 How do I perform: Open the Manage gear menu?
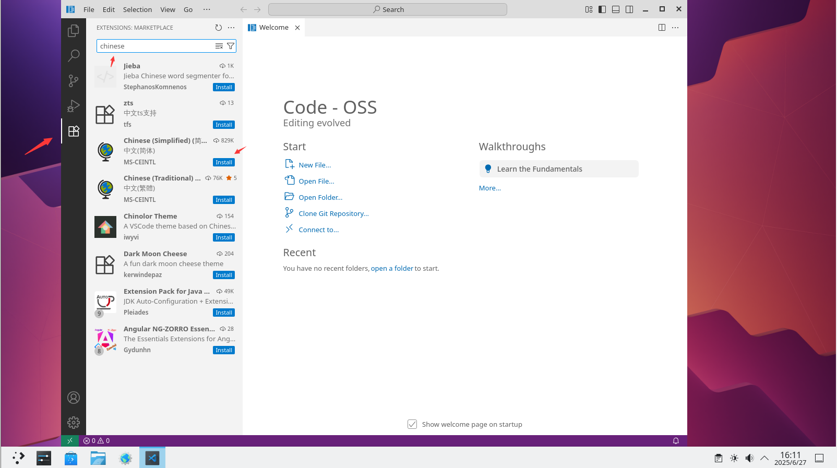tap(74, 423)
